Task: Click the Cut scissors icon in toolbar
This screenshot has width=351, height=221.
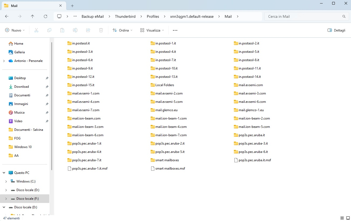Action: [36, 30]
